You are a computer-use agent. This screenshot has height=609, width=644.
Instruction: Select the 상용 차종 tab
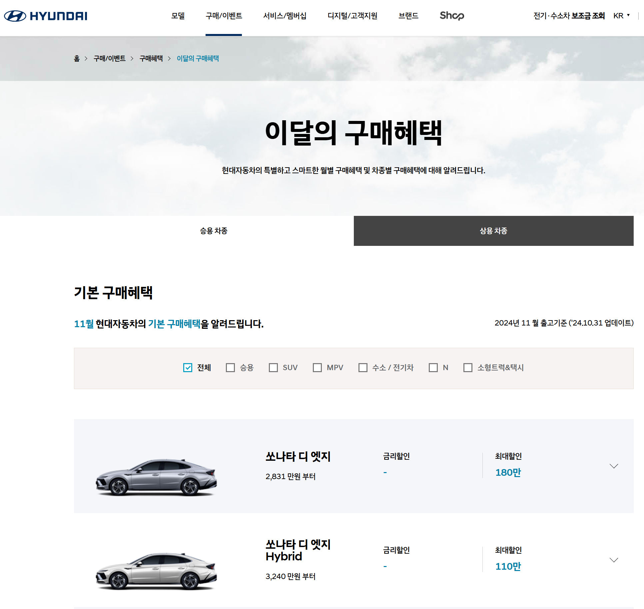(x=493, y=231)
